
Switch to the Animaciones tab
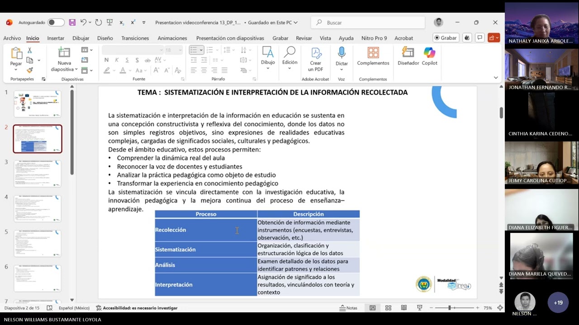(x=172, y=38)
